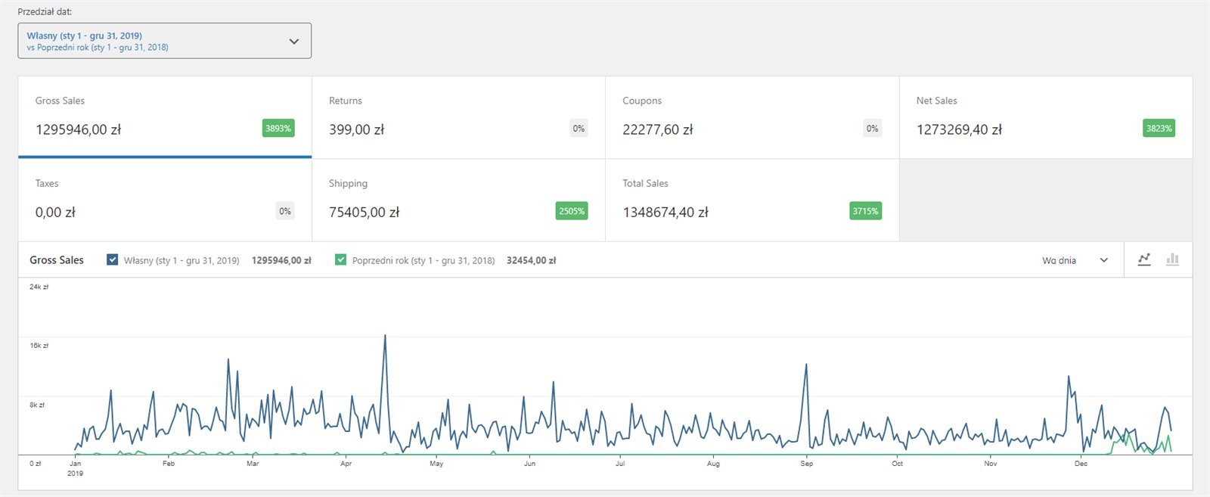Click the 3893% Gross Sales change badge
This screenshot has width=1210, height=497.
278,129
